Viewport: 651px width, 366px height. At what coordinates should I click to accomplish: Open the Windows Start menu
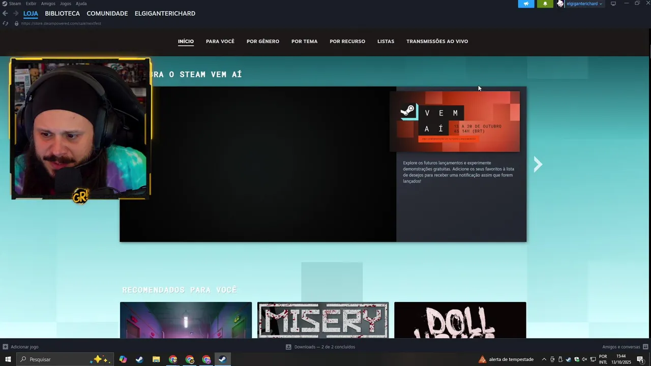(x=8, y=359)
